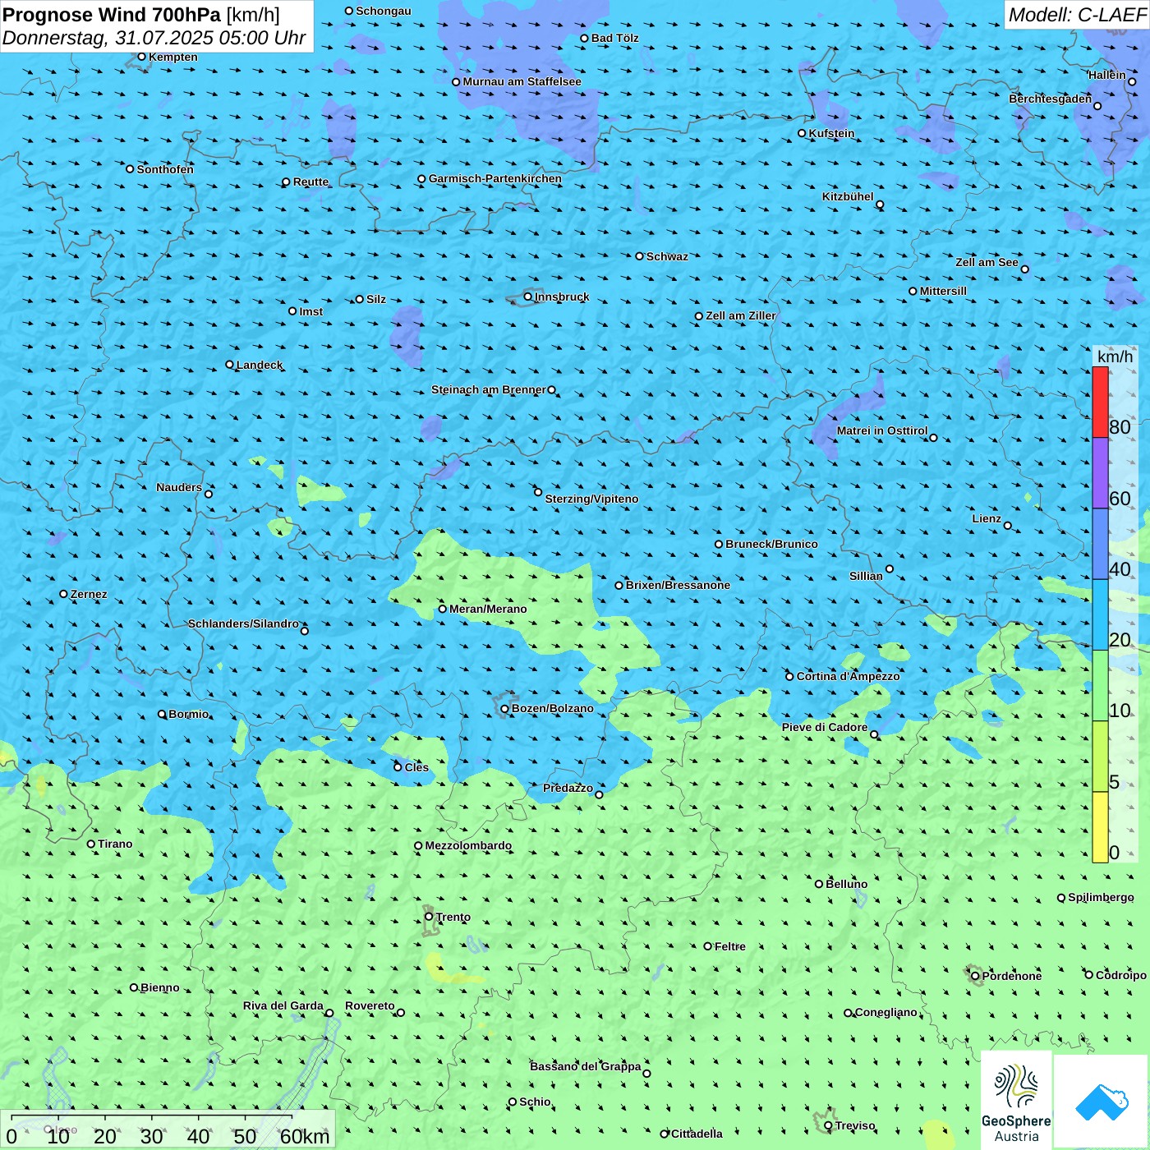Screen dimensions: 1150x1150
Task: Click the Riva del Garda label
Action: (x=283, y=1005)
